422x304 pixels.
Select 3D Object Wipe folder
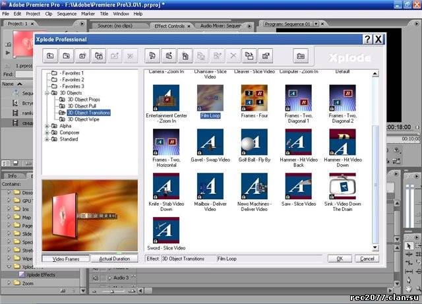84,119
